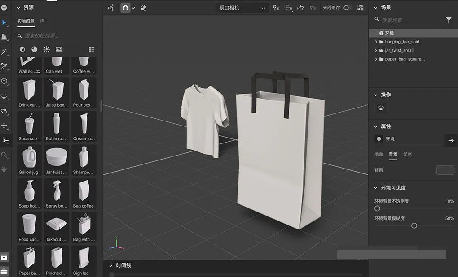Open the 光照 properties tab
The width and height of the screenshot is (458, 277).
(x=407, y=154)
